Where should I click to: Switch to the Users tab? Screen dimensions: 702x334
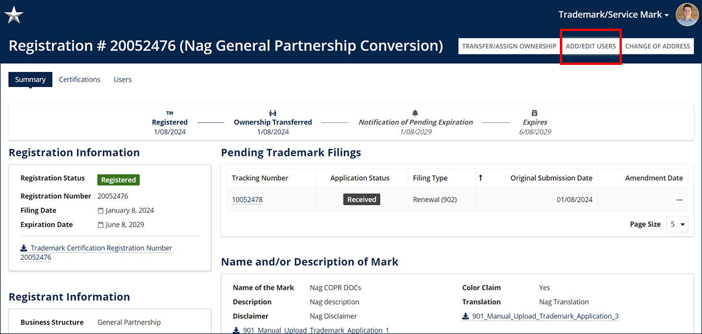[122, 80]
